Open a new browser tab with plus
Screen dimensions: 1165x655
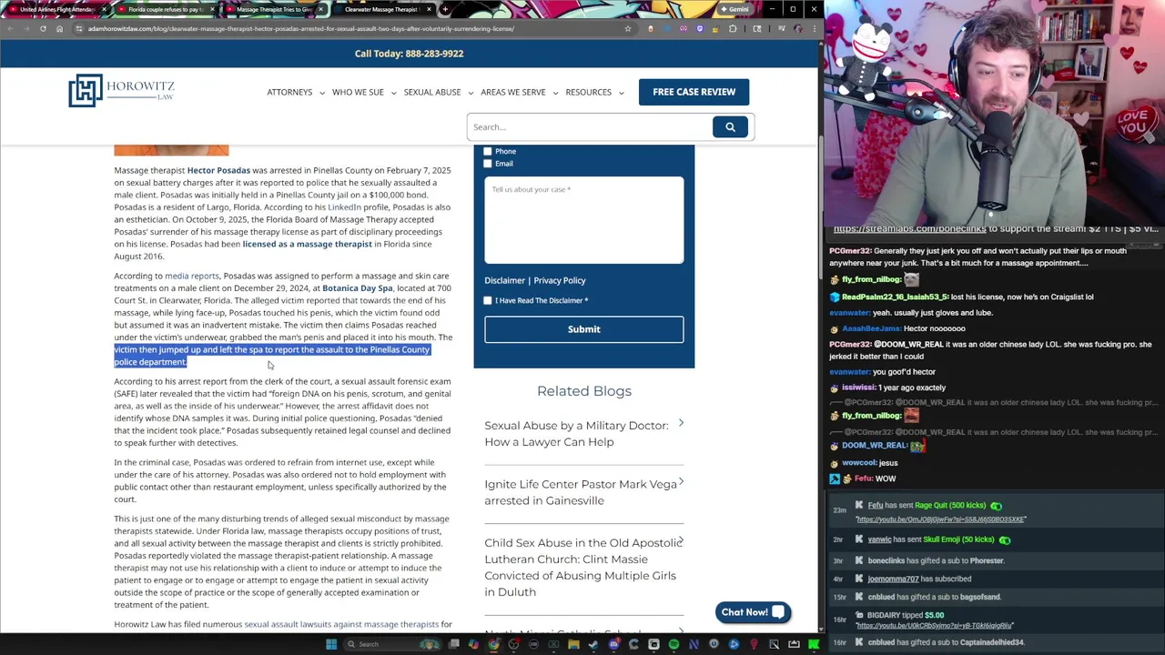[444, 9]
